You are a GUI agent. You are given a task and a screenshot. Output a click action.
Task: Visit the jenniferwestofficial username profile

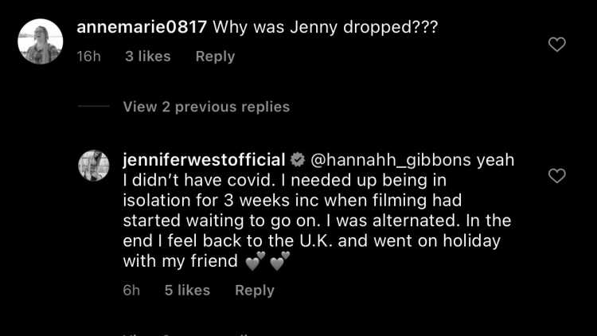click(x=204, y=160)
